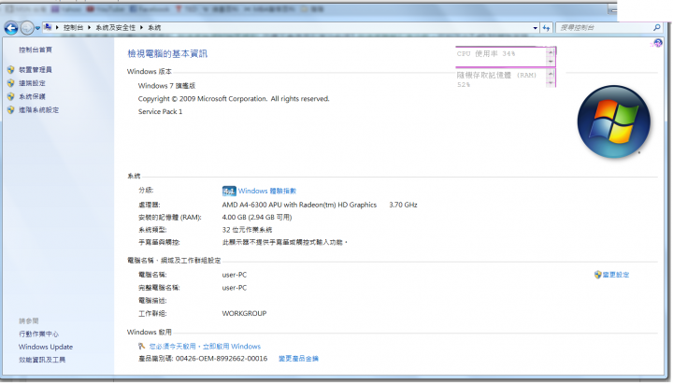Click down arrow on RAM usage widget
The width and height of the screenshot is (673, 384).
(x=551, y=83)
